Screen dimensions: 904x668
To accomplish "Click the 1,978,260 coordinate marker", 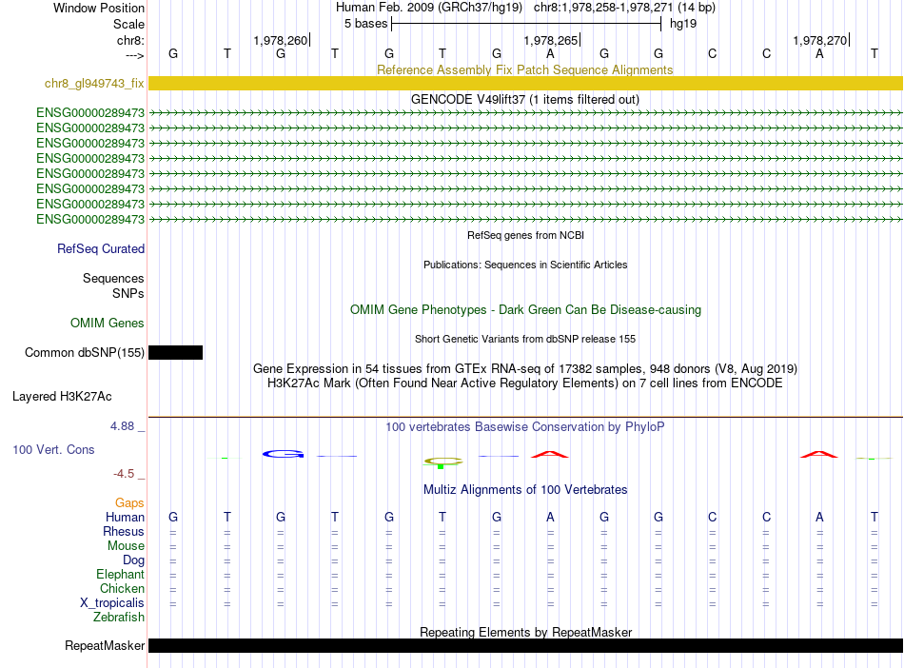I will (281, 40).
